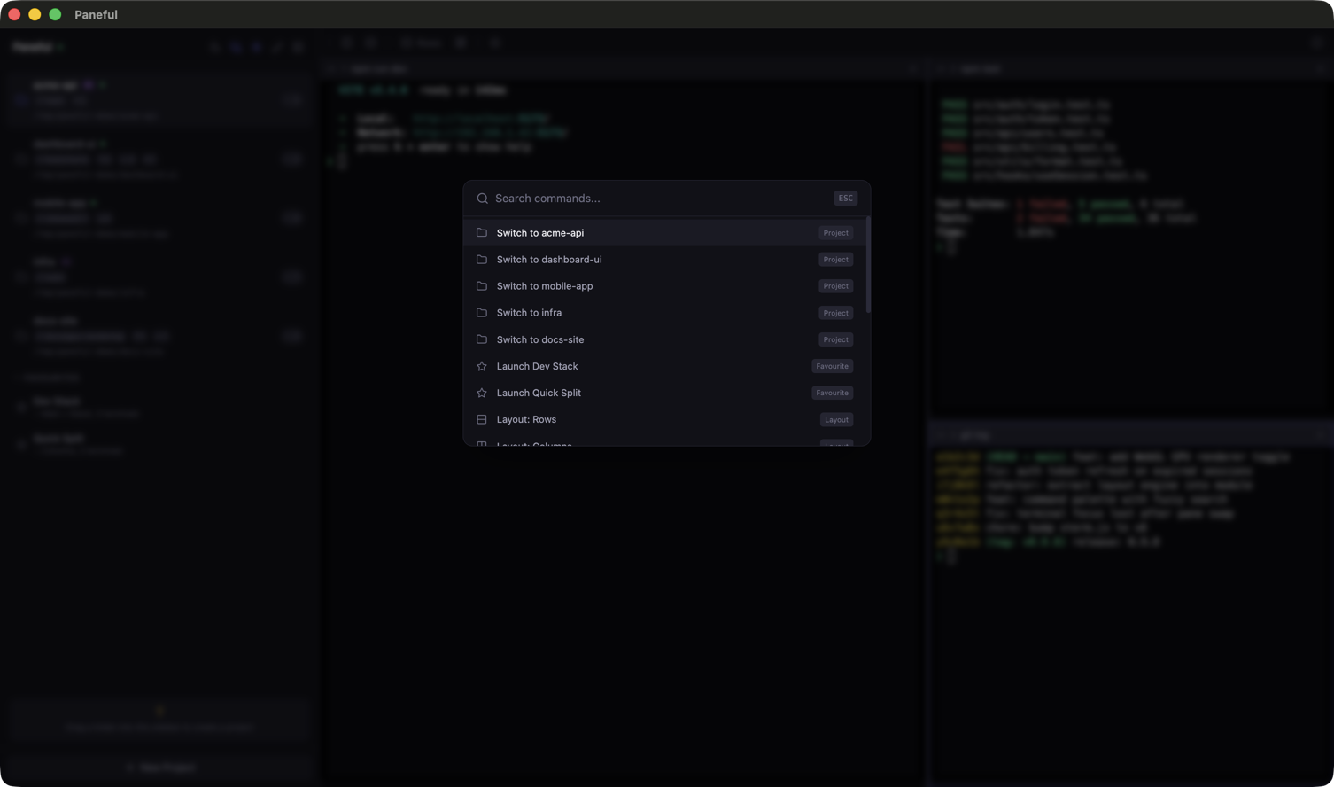Toggle the star on Launch Dev Stack

(482, 366)
